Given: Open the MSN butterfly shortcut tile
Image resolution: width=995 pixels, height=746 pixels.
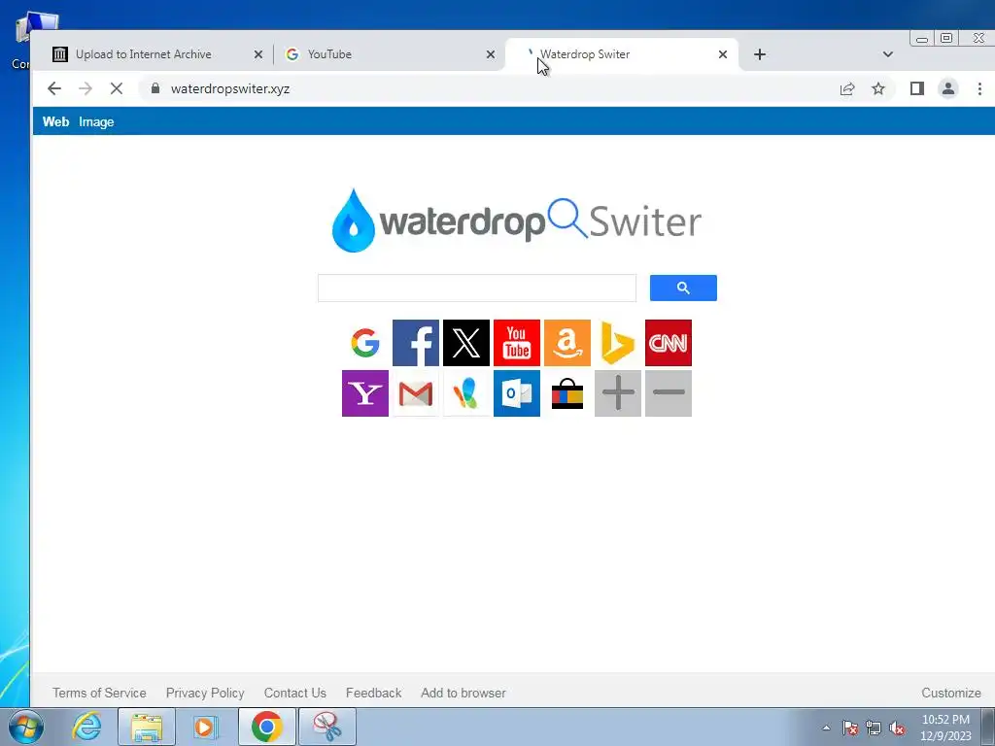Looking at the screenshot, I should click(466, 393).
